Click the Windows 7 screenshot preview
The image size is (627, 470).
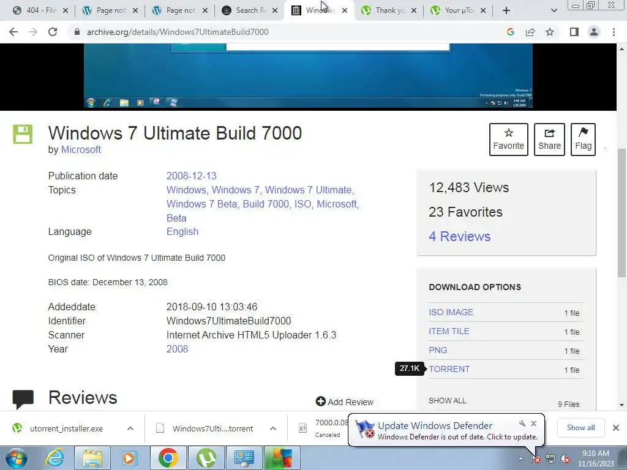coord(308,76)
